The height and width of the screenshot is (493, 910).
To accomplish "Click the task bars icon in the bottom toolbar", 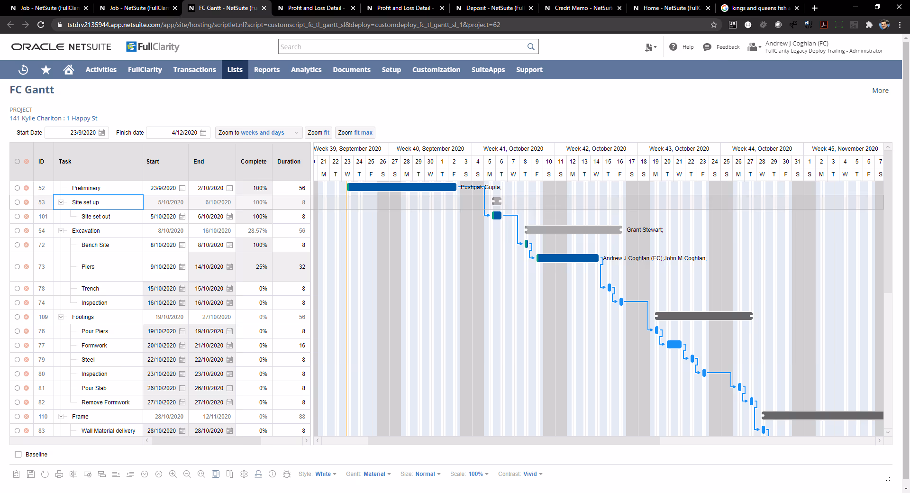I will tap(102, 474).
